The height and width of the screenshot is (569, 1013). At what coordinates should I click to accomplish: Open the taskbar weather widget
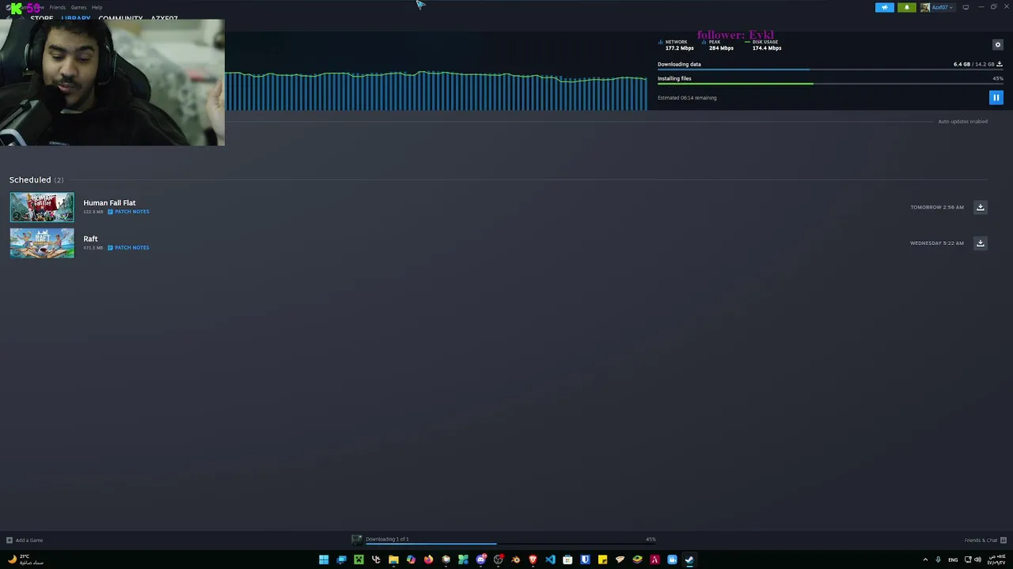(x=25, y=560)
